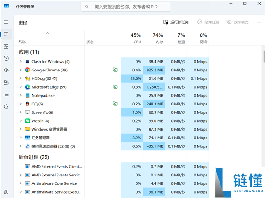Click 结束任务 end task button
This screenshot has height=198, width=265.
coord(208,22)
